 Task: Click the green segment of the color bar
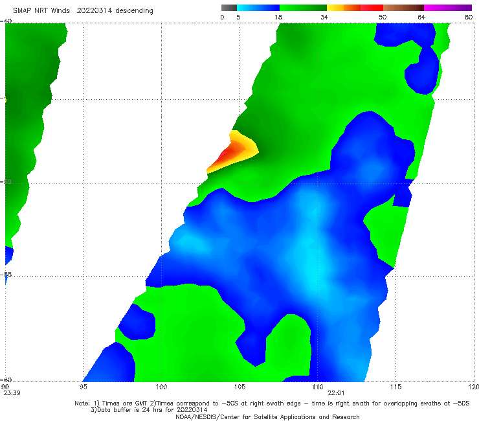[x=303, y=8]
